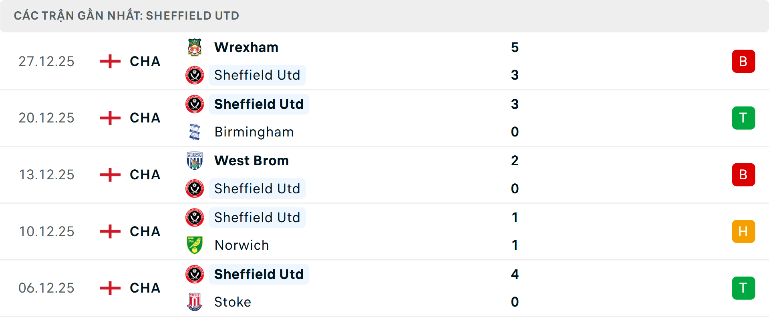Expand the Wrexham match row details

(x=384, y=61)
